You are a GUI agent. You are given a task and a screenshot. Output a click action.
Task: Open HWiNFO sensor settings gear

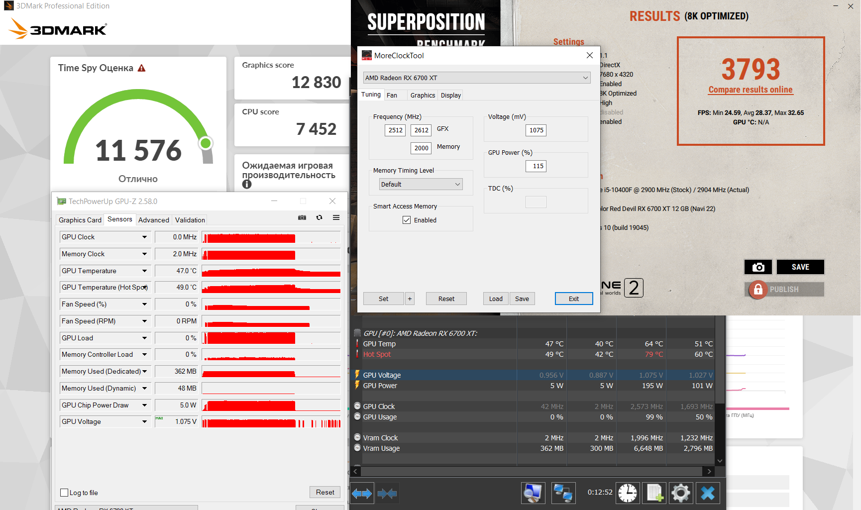point(681,493)
